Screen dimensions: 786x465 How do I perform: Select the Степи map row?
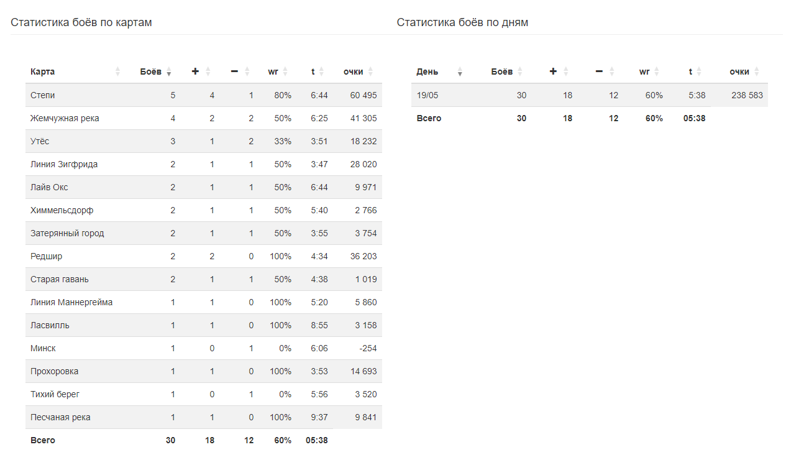tap(204, 95)
